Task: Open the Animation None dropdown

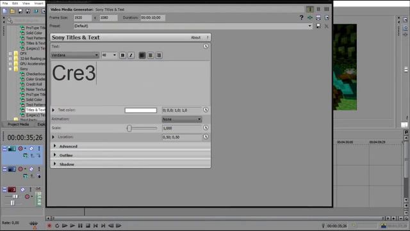Action: click(x=182, y=119)
